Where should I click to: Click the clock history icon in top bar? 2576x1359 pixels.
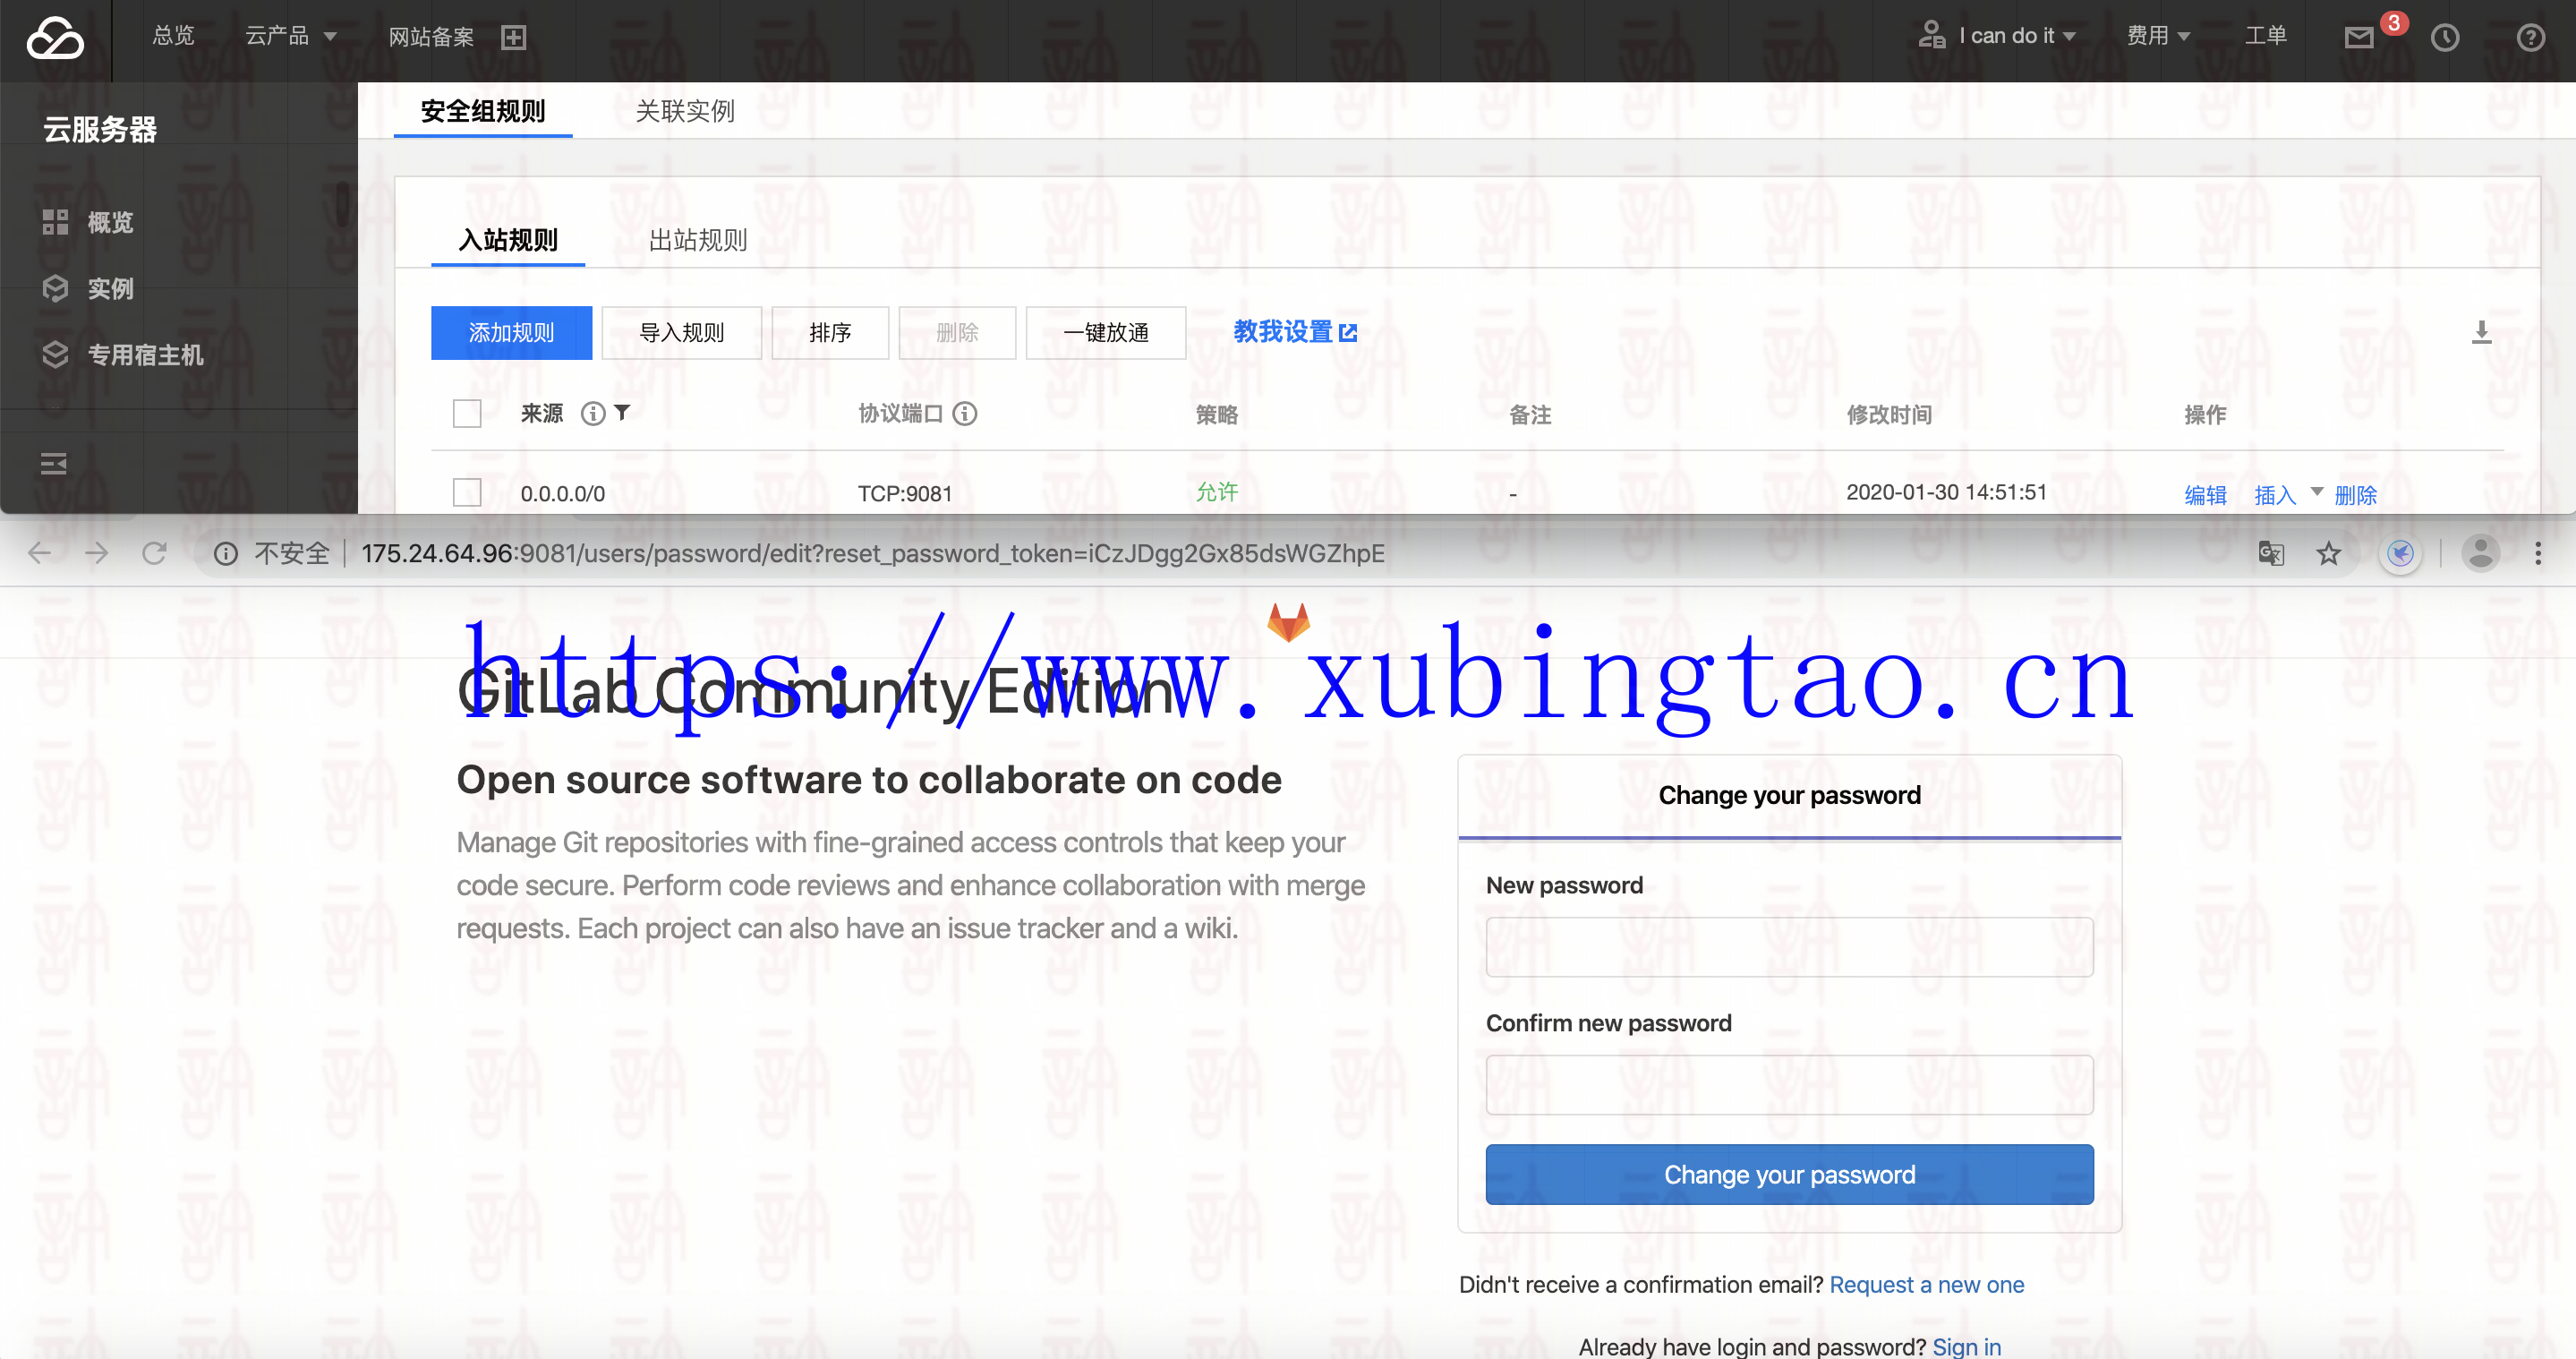[2445, 38]
